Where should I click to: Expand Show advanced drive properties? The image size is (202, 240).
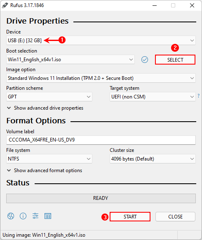click(x=45, y=108)
